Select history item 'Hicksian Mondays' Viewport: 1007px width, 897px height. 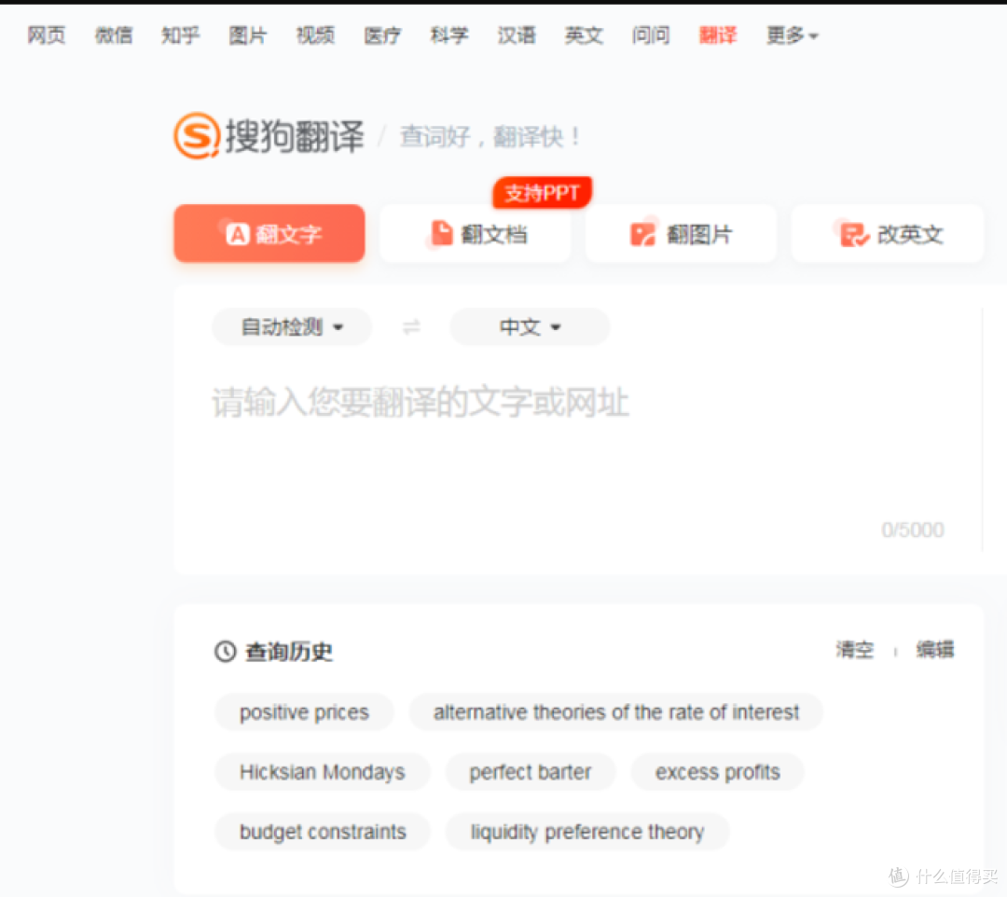[322, 772]
